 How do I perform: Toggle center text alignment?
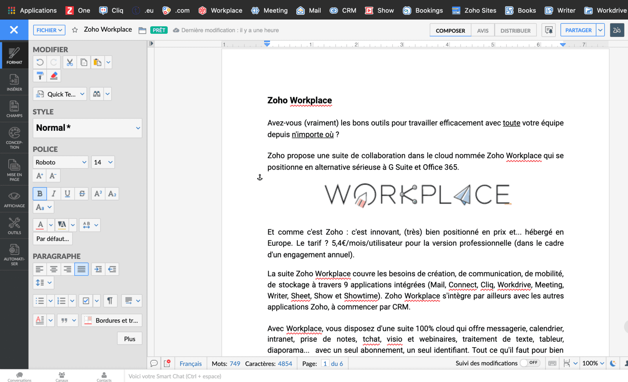pyautogui.click(x=54, y=269)
